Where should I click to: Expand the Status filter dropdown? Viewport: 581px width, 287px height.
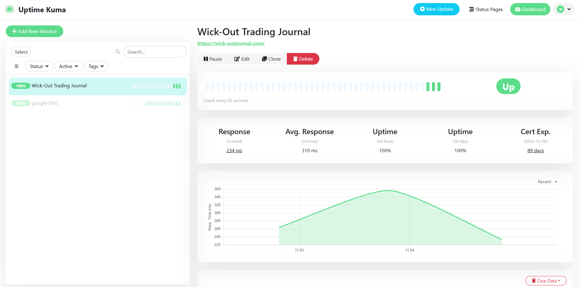(x=39, y=66)
